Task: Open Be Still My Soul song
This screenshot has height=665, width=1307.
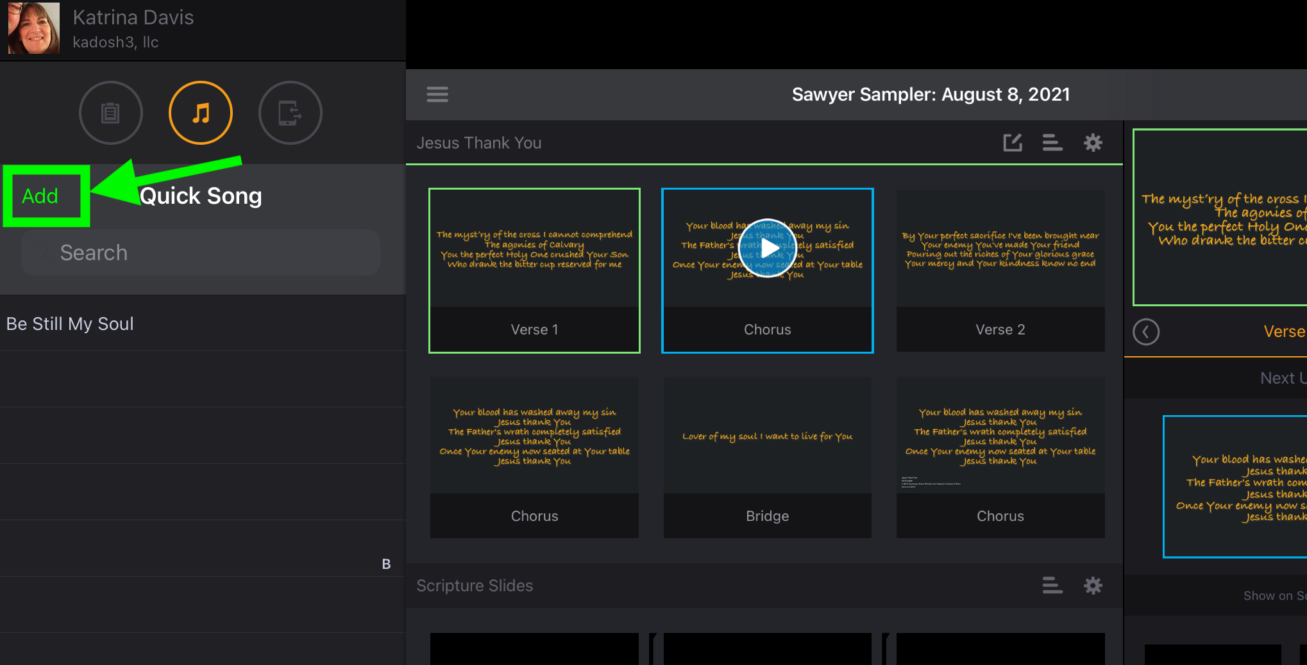Action: (203, 324)
